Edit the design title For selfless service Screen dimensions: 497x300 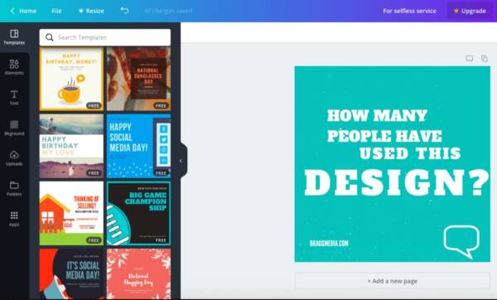[409, 11]
